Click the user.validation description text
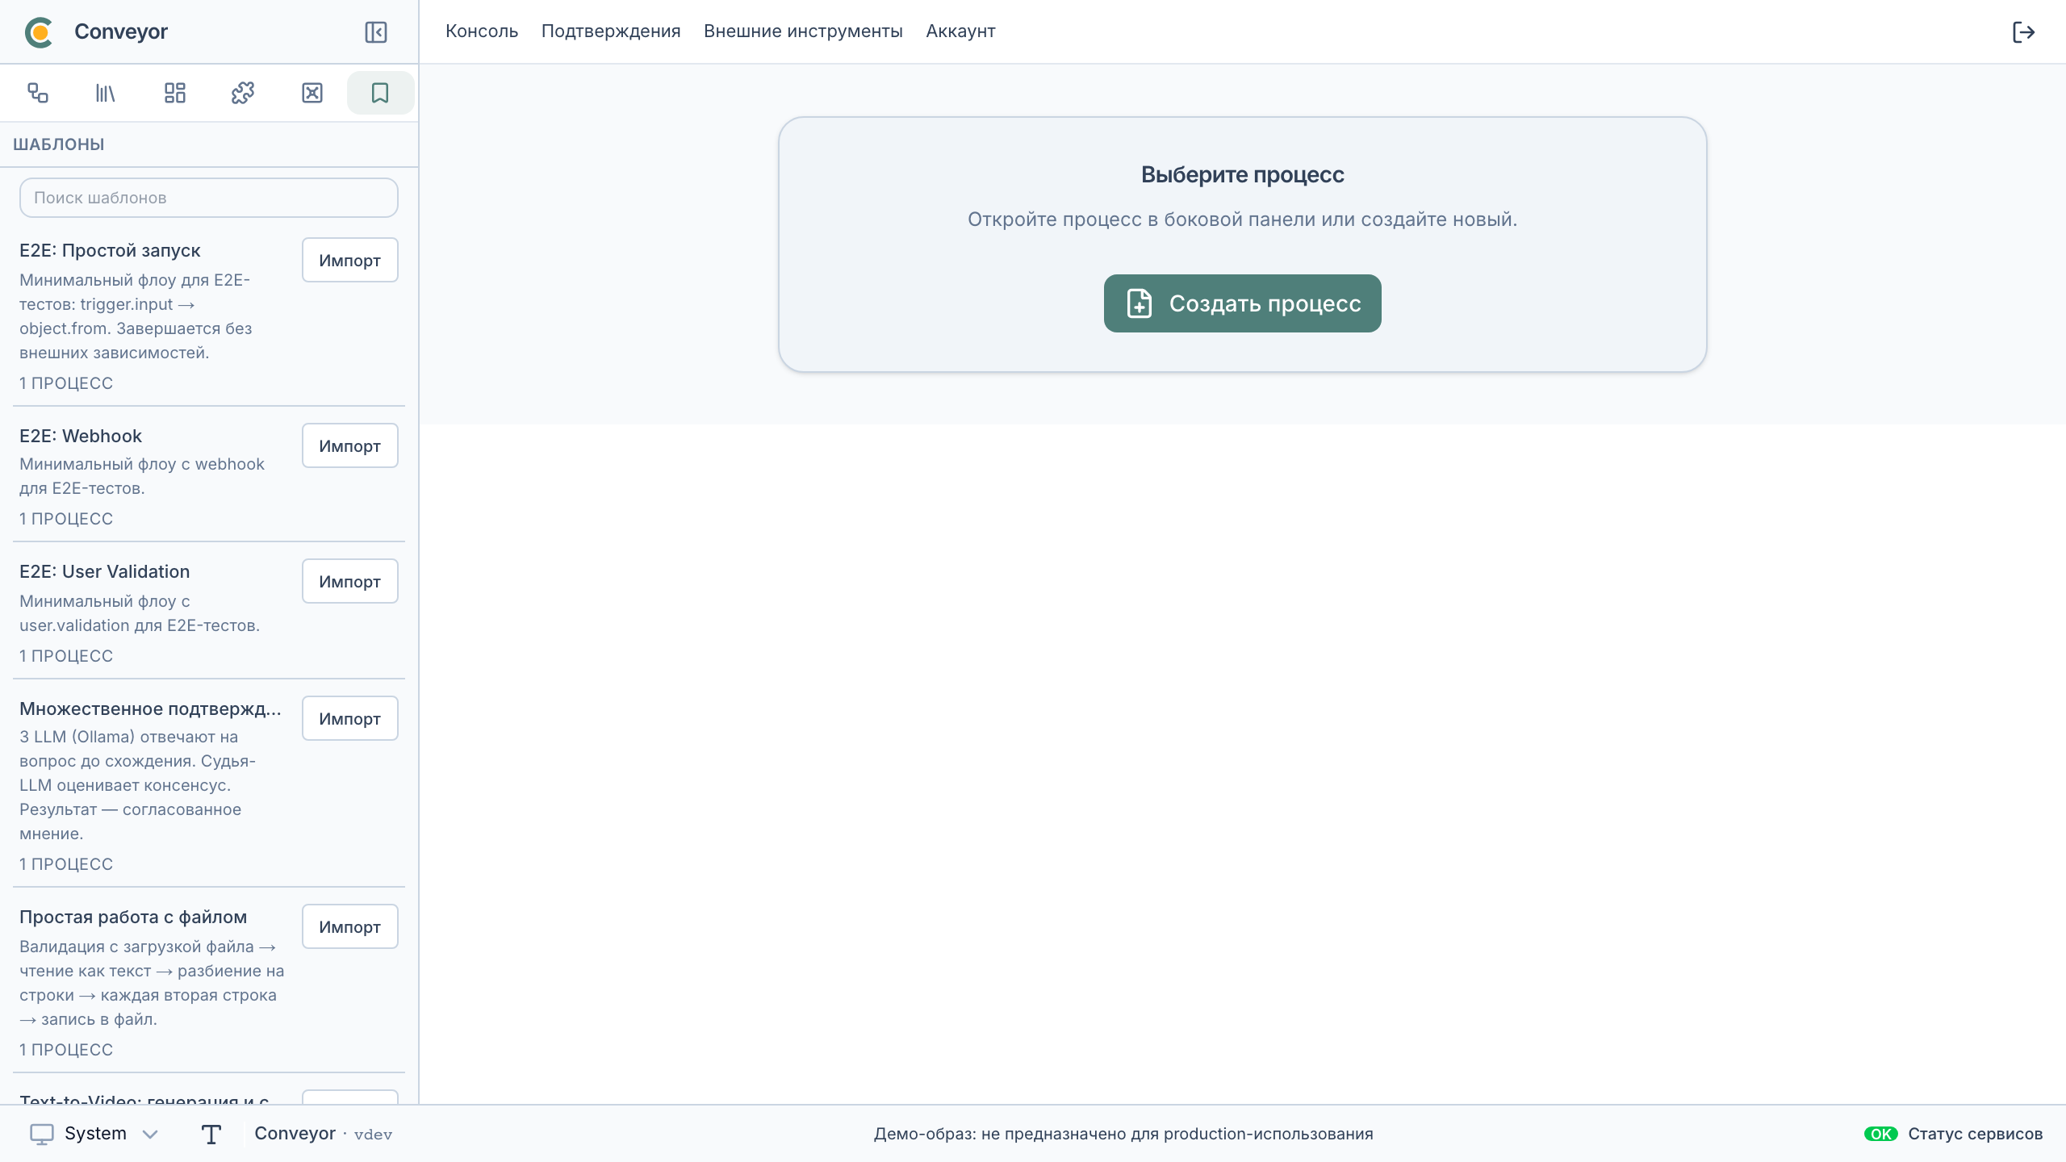Screen dimensions: 2066x1162 (140, 613)
